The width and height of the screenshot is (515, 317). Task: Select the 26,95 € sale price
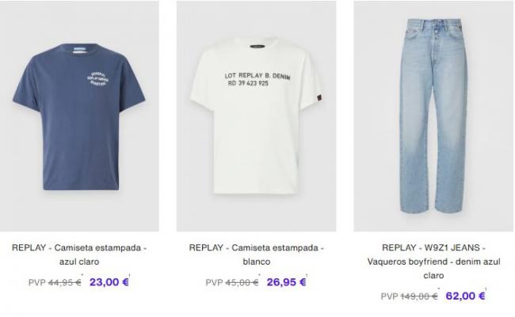click(x=286, y=282)
